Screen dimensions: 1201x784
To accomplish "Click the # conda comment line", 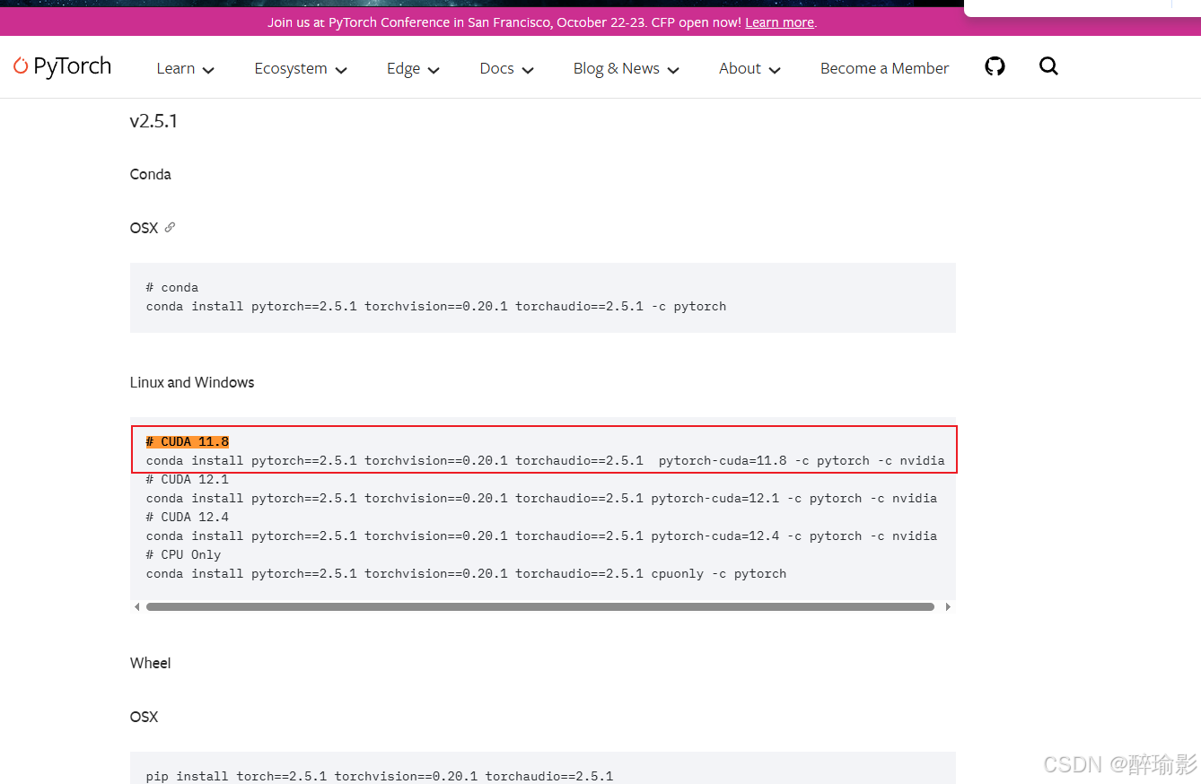I will [172, 287].
